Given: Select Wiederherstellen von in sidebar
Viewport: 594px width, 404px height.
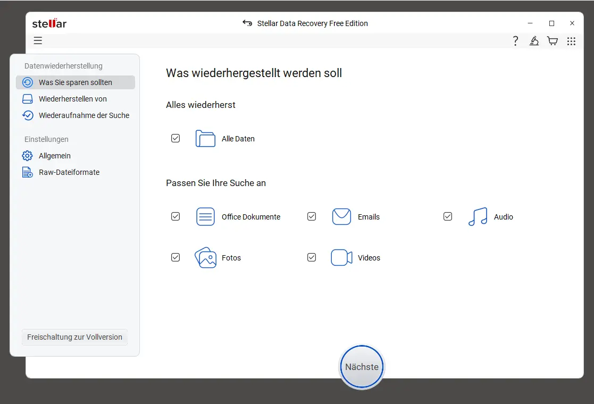Looking at the screenshot, I should (x=72, y=99).
